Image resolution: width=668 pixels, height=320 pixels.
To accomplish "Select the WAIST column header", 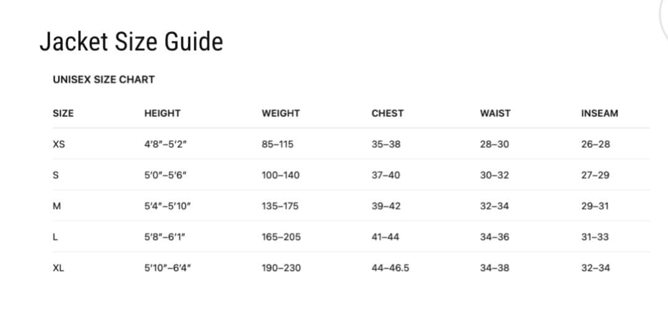I will [x=495, y=113].
